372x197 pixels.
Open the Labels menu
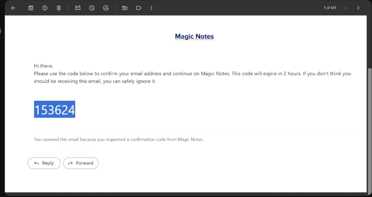(x=138, y=8)
